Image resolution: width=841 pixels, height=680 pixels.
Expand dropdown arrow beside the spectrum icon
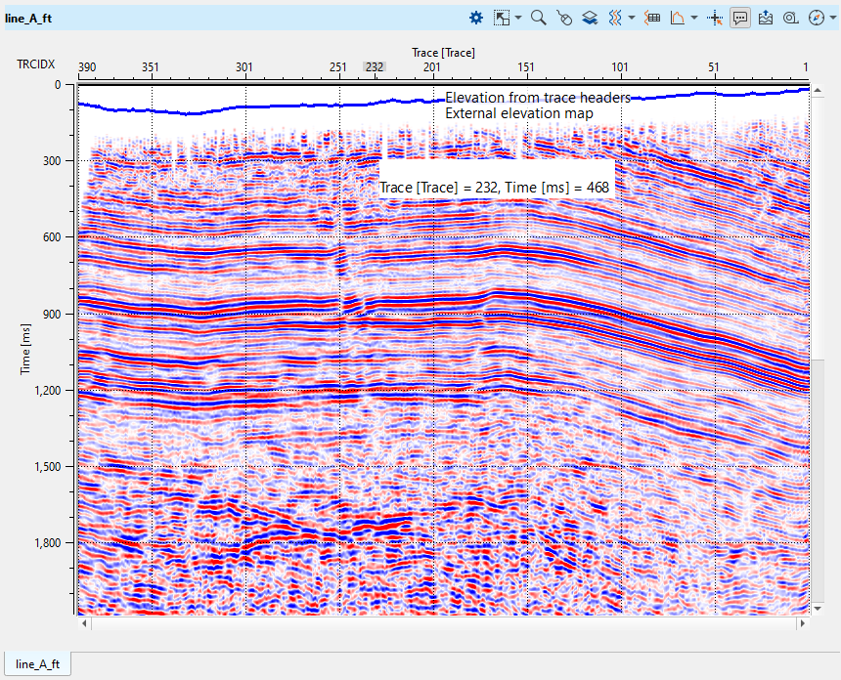[x=694, y=18]
